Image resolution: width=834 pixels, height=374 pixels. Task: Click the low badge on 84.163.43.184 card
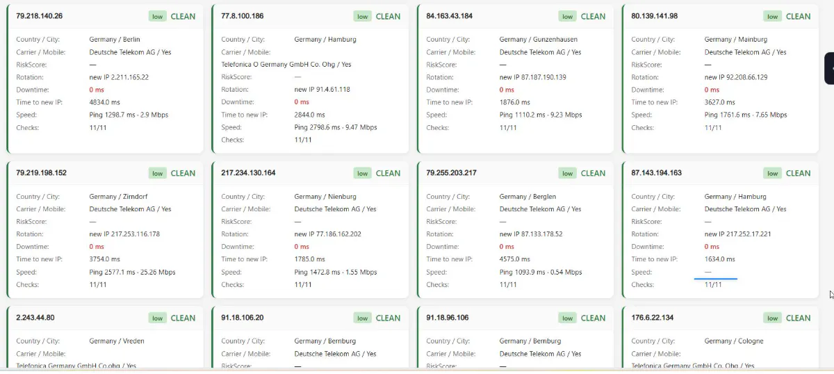[568, 17]
